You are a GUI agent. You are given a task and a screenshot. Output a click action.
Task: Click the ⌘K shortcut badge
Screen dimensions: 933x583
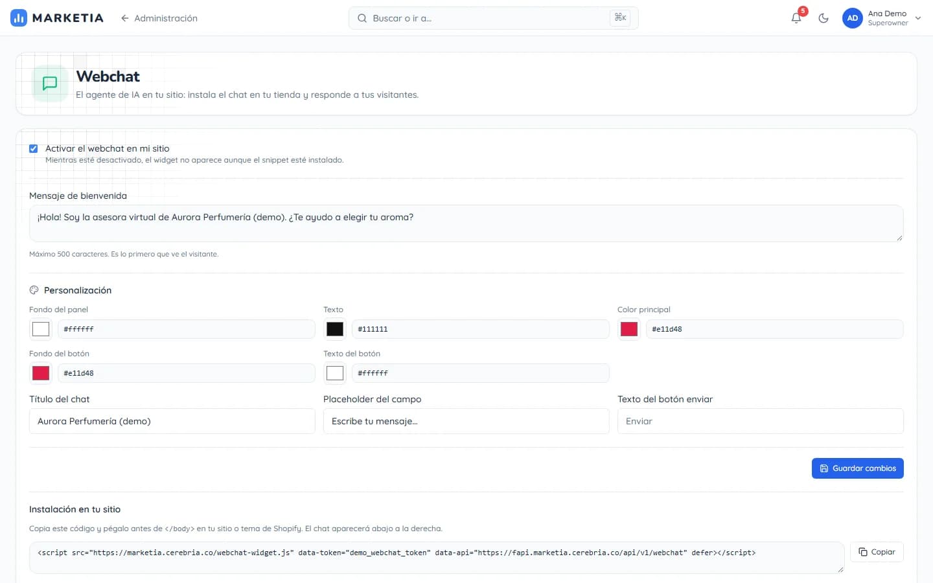tap(620, 18)
